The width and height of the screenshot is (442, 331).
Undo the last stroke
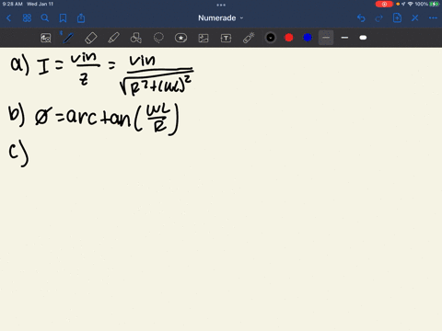click(361, 18)
